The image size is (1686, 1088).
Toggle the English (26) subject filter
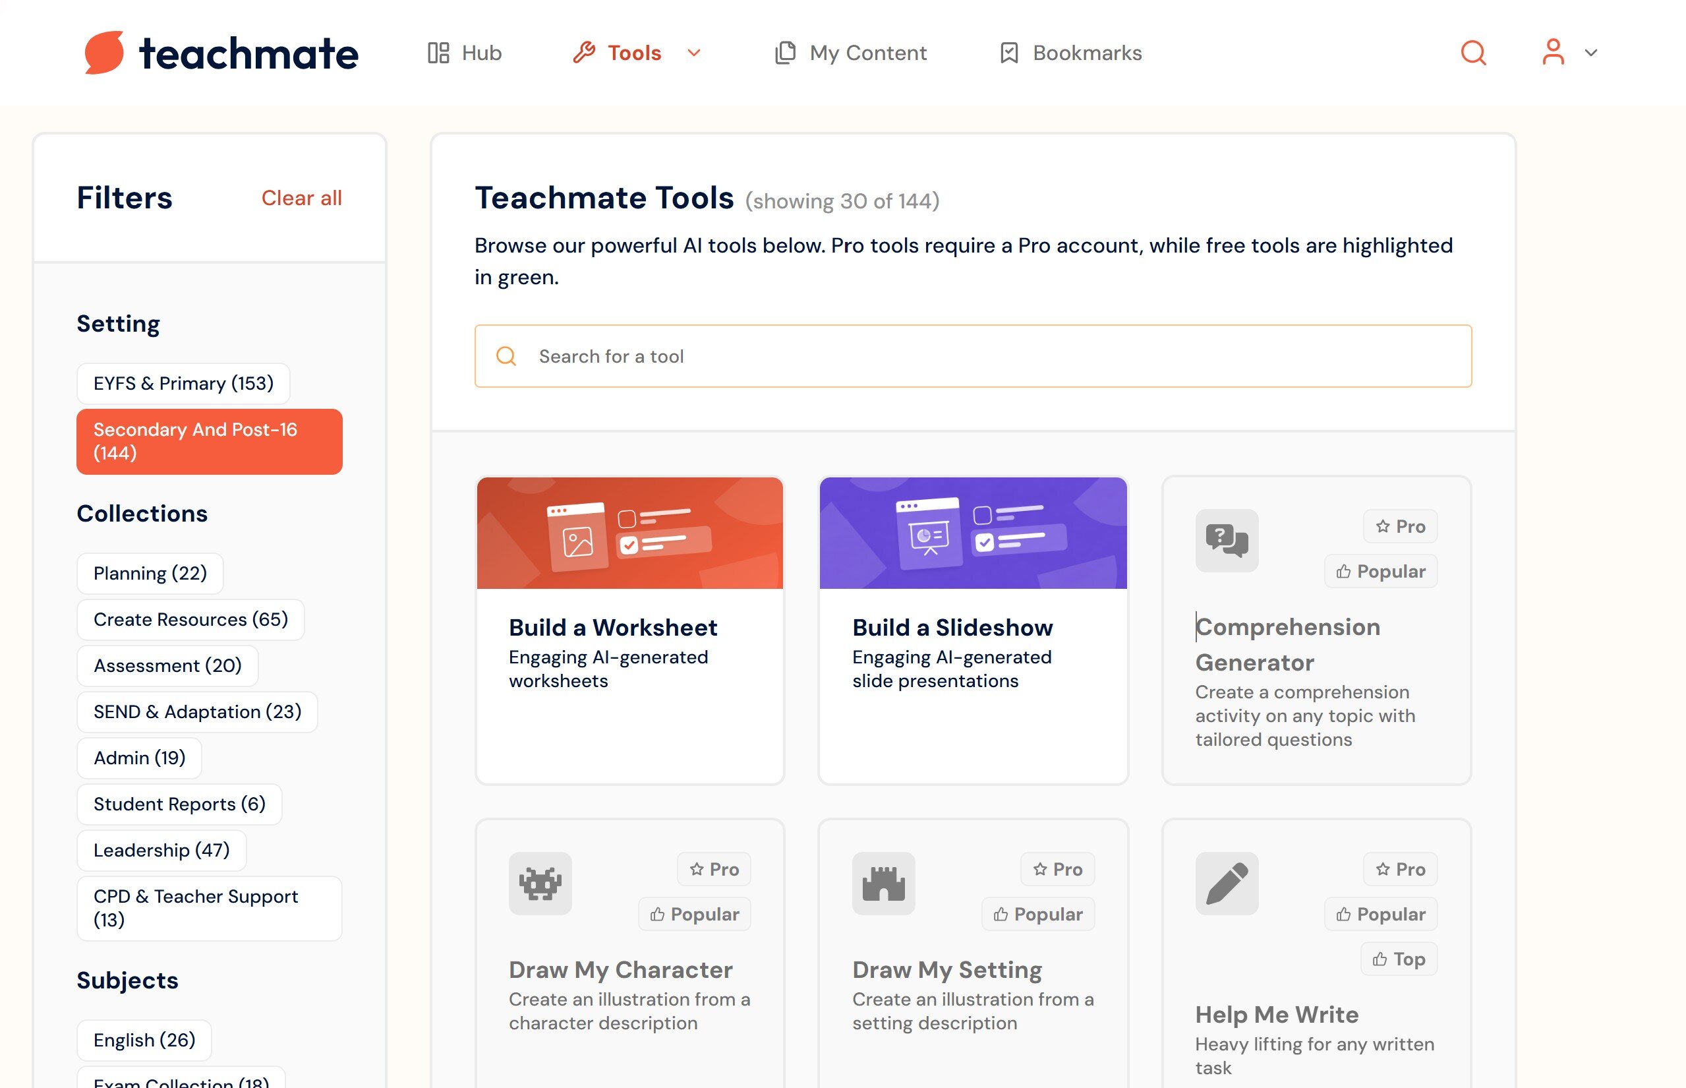(x=144, y=1040)
